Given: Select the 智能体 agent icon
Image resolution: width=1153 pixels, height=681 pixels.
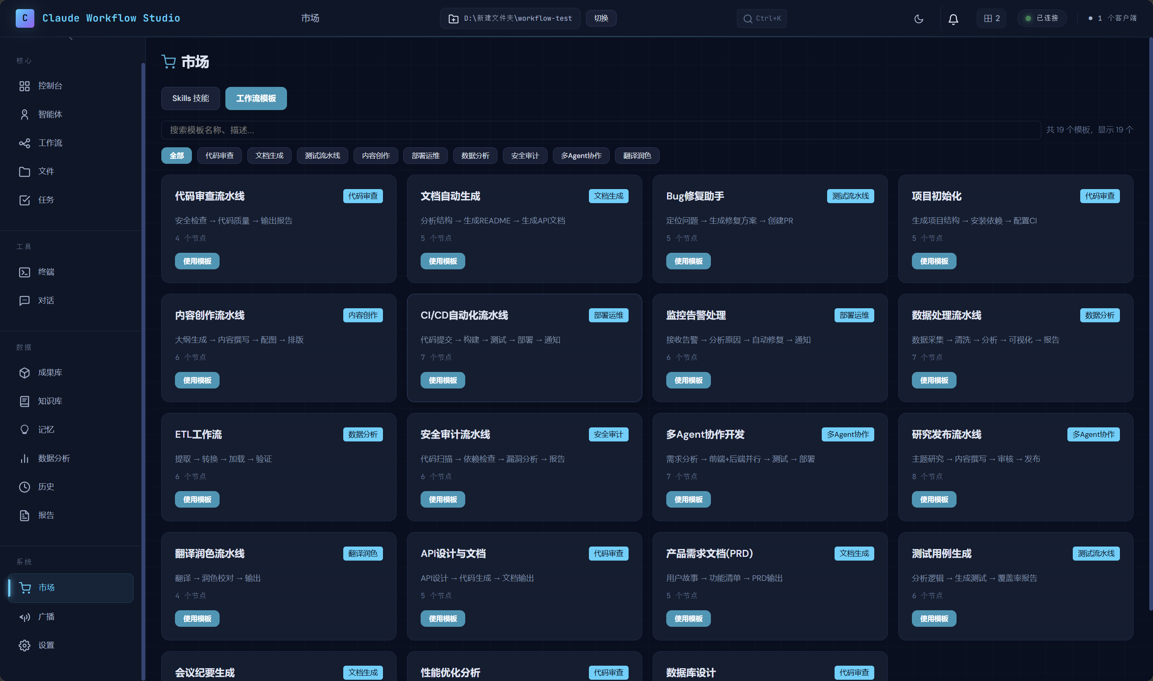Looking at the screenshot, I should click(24, 114).
